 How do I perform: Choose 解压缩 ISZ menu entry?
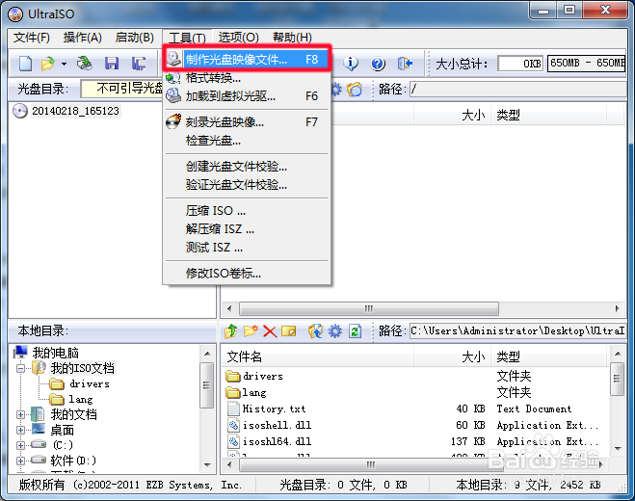pos(247,229)
